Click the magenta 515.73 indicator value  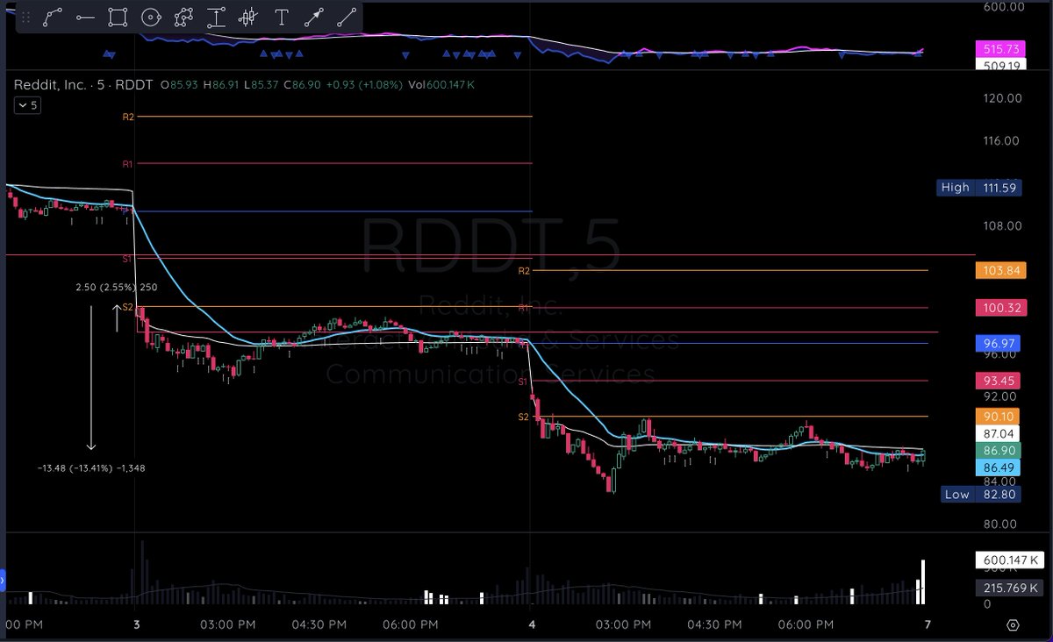[x=1000, y=49]
